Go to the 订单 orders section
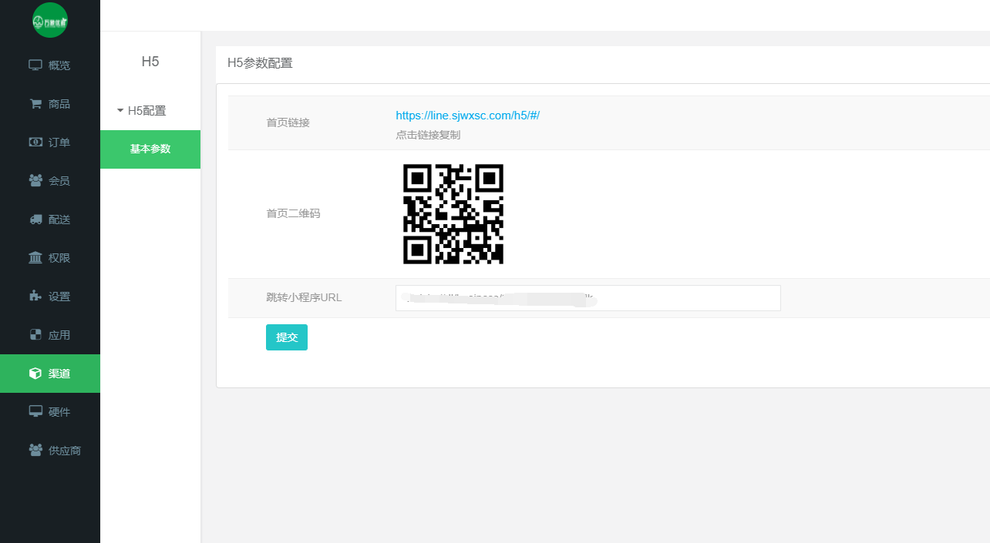Screen dimensions: 990x543 tap(50, 142)
